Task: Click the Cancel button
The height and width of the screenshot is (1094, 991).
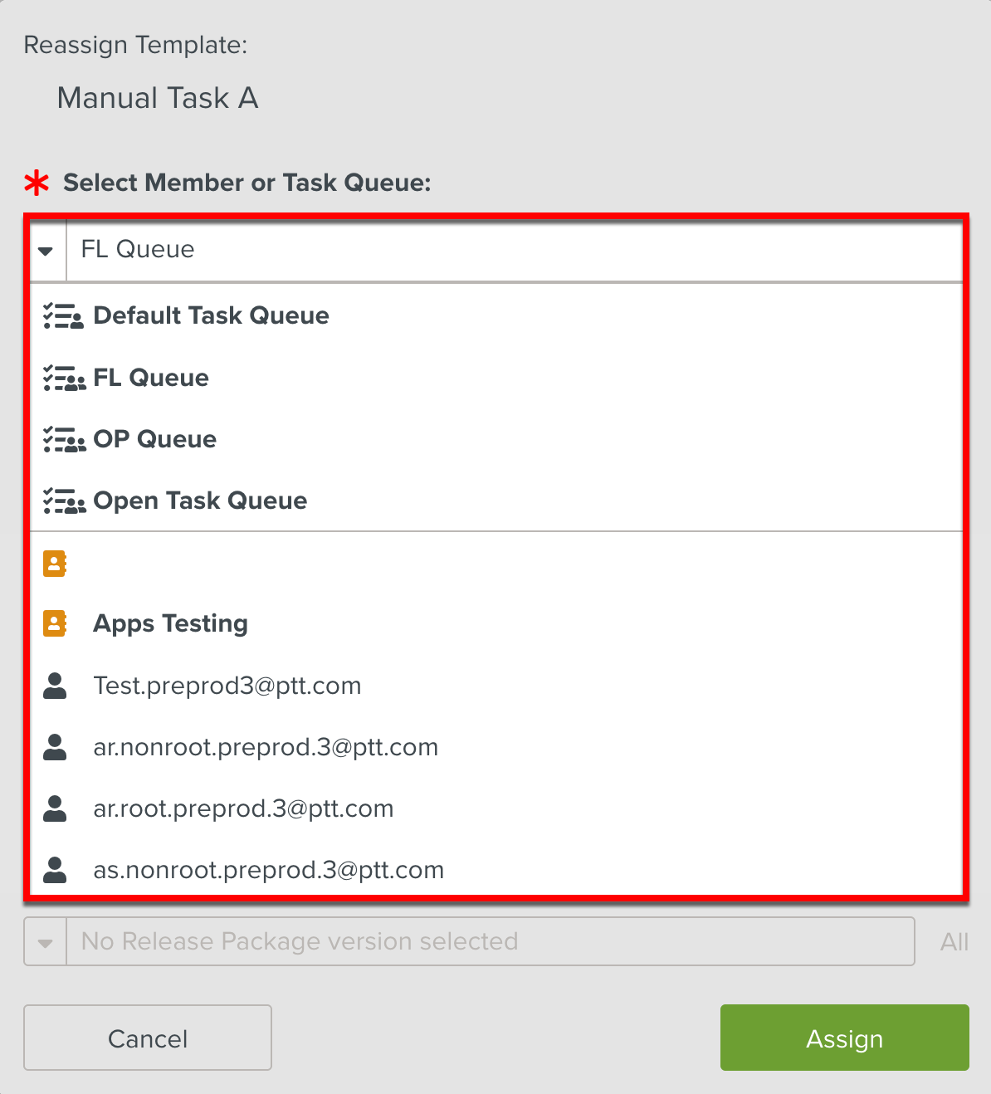Action: click(148, 1038)
